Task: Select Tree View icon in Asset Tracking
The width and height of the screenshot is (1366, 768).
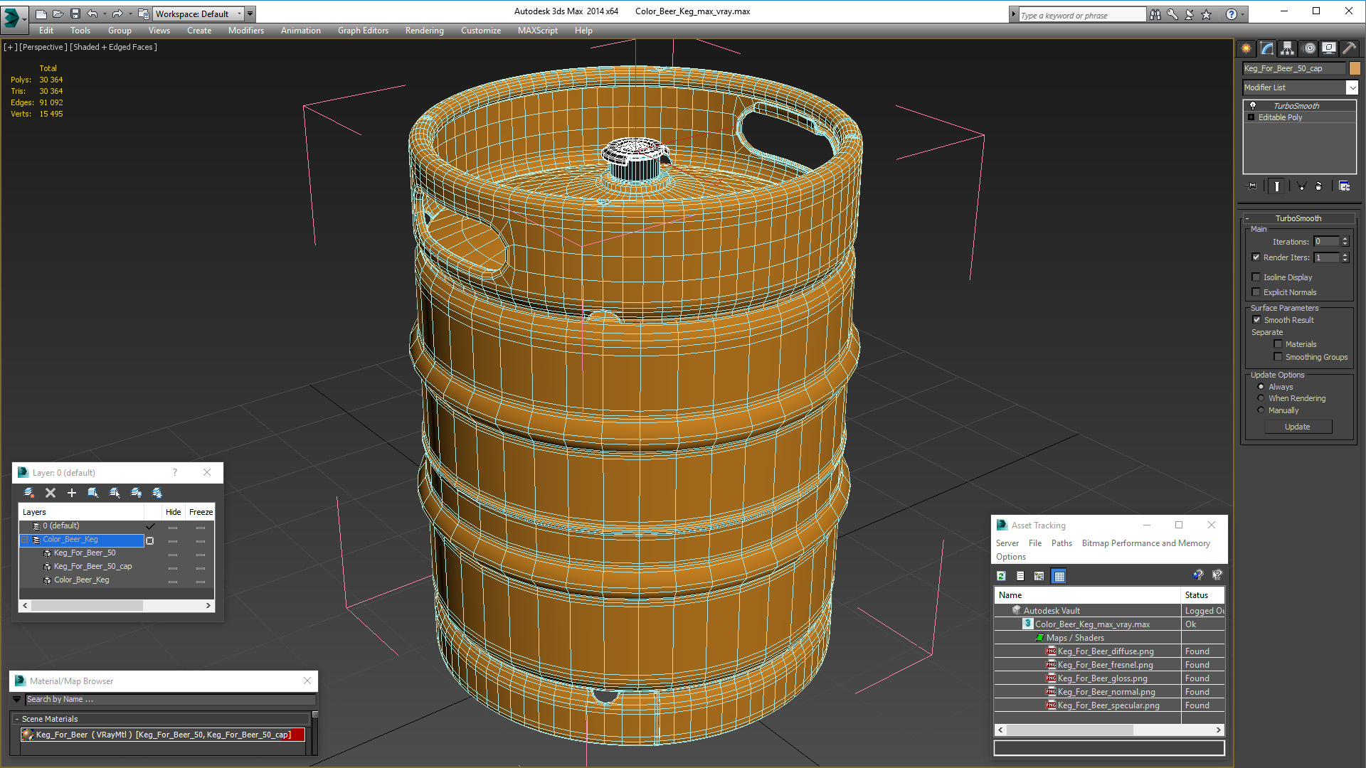Action: coord(1039,576)
